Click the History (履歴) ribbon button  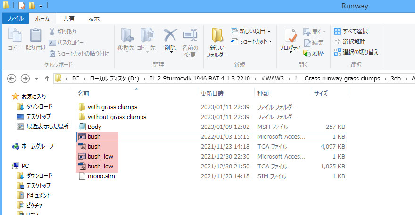click(314, 53)
